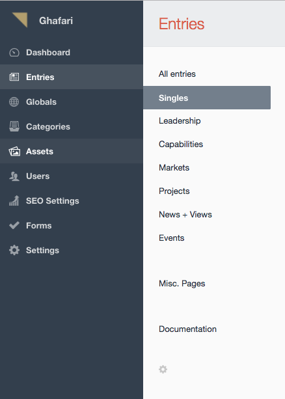
Task: Click the gold Ghafari logo triangle
Action: pos(20,20)
